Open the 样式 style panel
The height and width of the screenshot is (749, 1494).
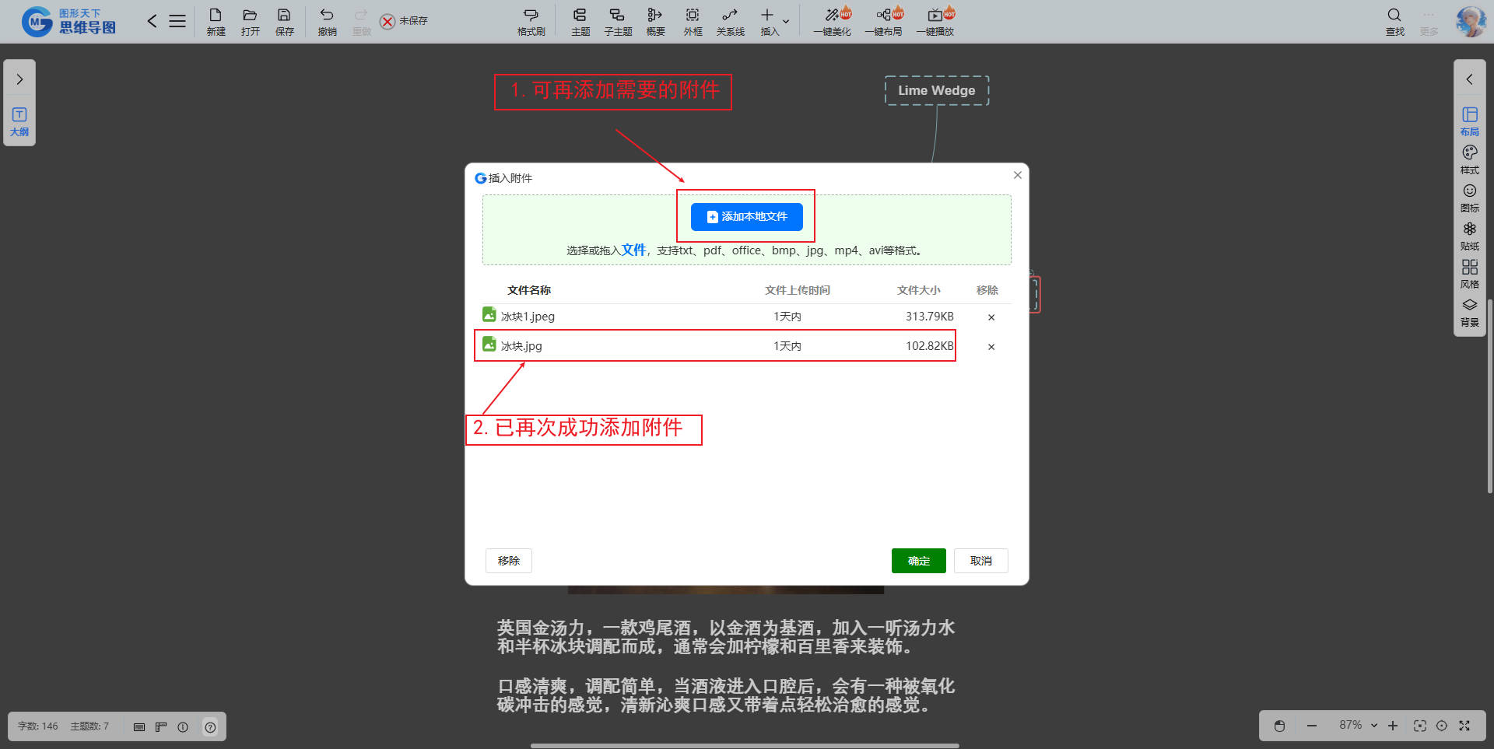click(1469, 159)
